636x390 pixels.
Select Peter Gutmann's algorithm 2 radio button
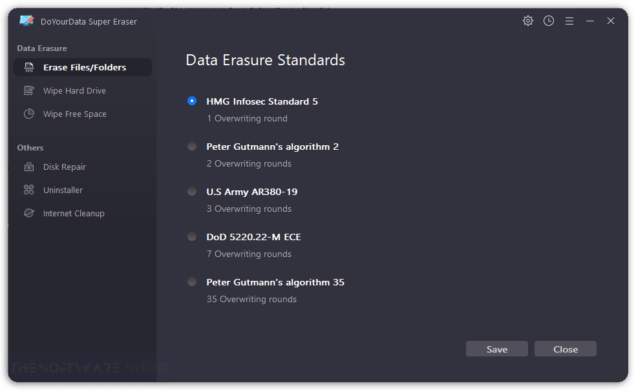click(x=192, y=146)
